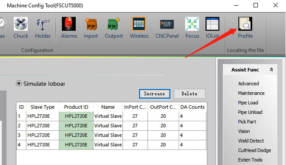
Task: Click InPort count 27 in row 2
Action: pos(135,126)
